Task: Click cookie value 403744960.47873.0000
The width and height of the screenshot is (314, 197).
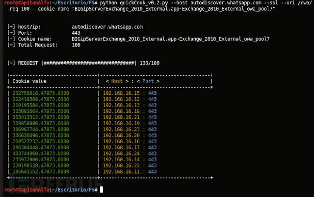Action: click(41, 153)
